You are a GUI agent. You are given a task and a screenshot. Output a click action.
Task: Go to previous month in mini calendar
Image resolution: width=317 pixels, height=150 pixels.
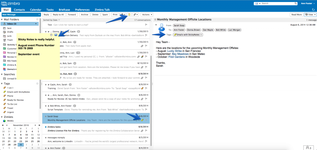point(7,125)
